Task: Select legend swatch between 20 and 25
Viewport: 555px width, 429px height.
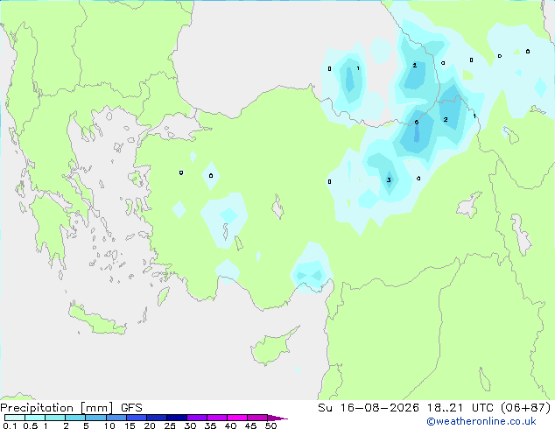Action: click(156, 418)
